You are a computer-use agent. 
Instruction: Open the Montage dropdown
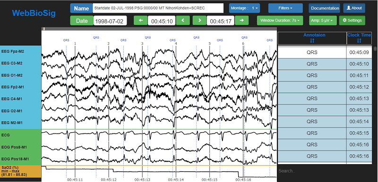click(244, 8)
